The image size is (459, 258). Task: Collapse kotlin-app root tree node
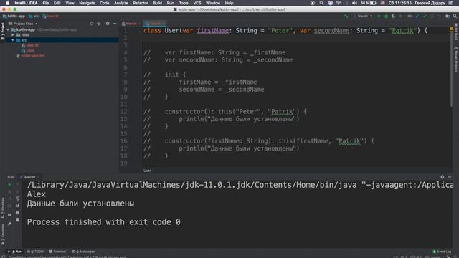[x=8, y=30]
